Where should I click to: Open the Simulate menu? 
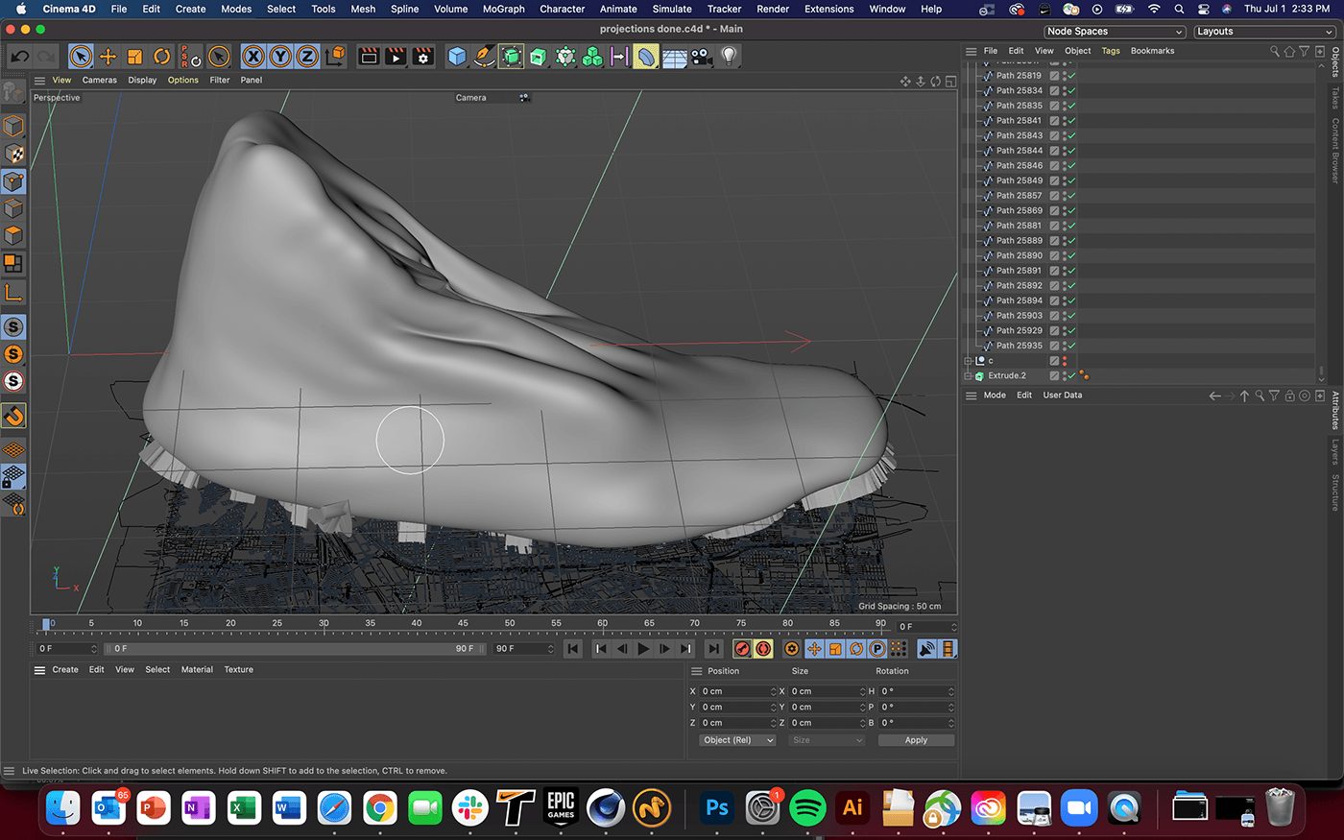click(x=672, y=9)
